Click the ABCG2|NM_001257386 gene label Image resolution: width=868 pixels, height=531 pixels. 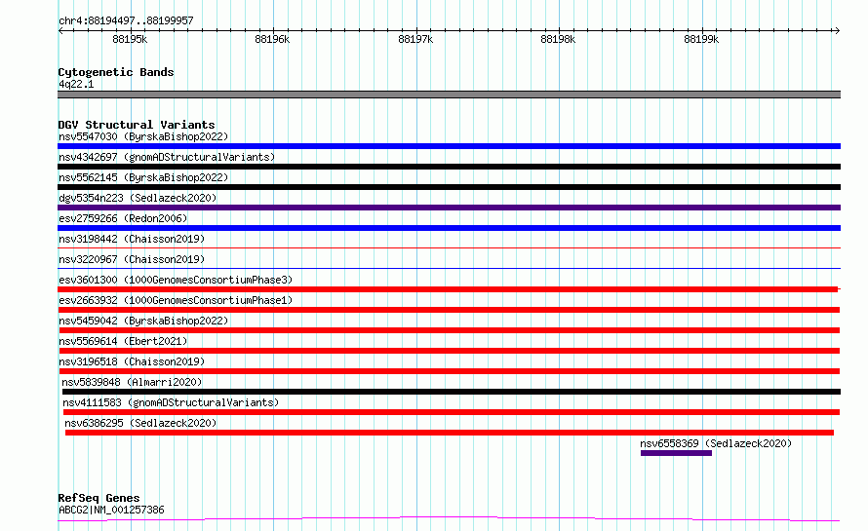tap(111, 510)
